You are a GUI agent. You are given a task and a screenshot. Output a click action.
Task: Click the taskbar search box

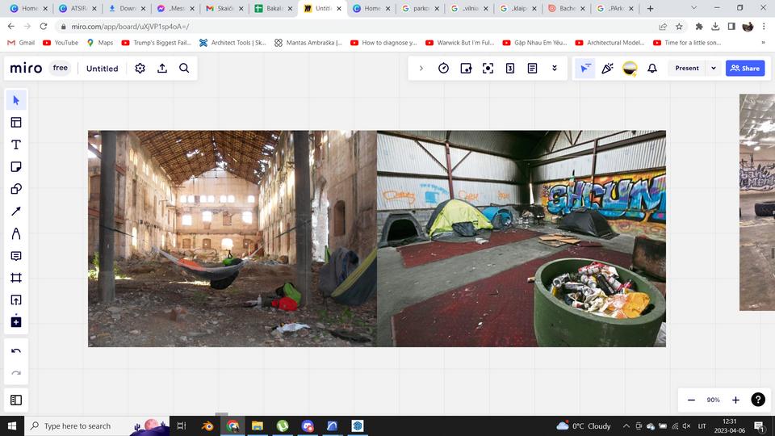97,426
